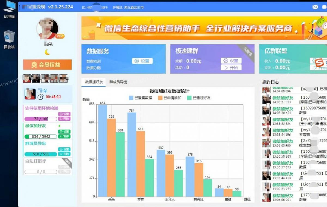The image size is (327, 207).
Task: Click the green 600 bar for 朵朵
Action: pyautogui.click(x=120, y=164)
